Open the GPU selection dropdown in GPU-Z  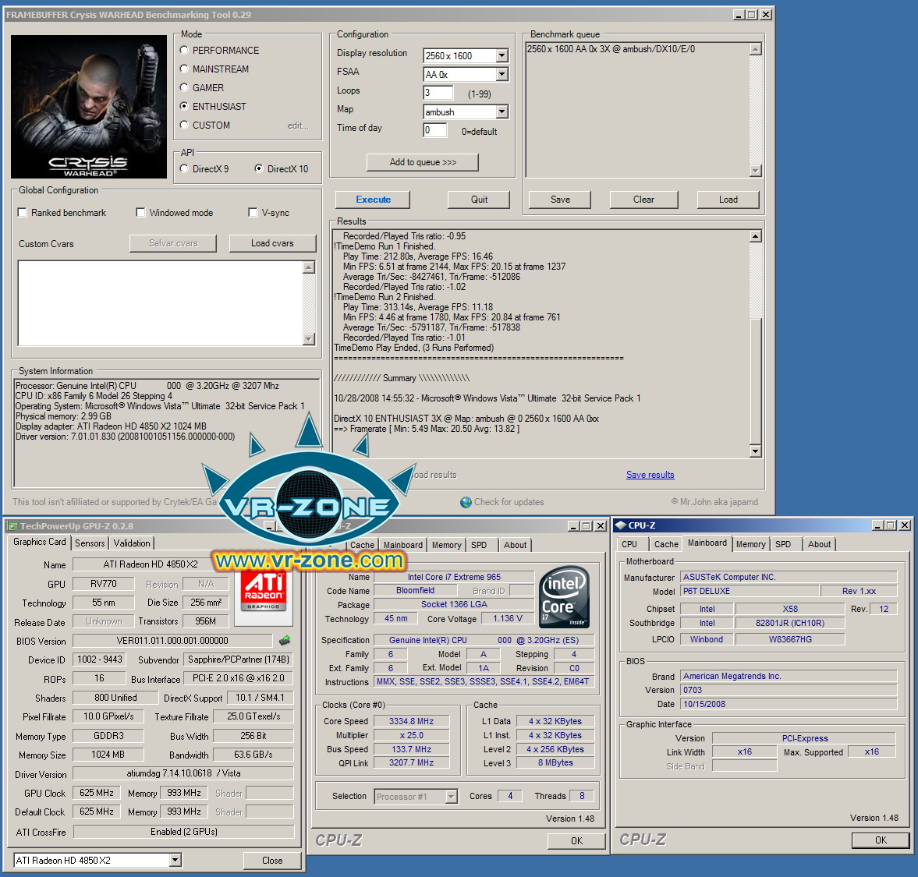coord(175,860)
